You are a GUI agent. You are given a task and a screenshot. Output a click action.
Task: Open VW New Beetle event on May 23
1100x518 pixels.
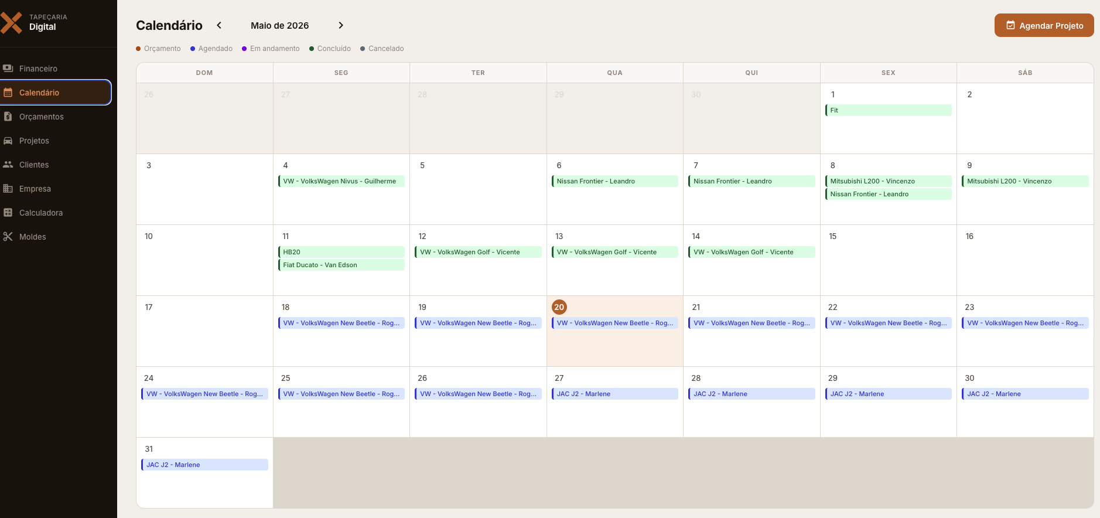click(x=1025, y=323)
